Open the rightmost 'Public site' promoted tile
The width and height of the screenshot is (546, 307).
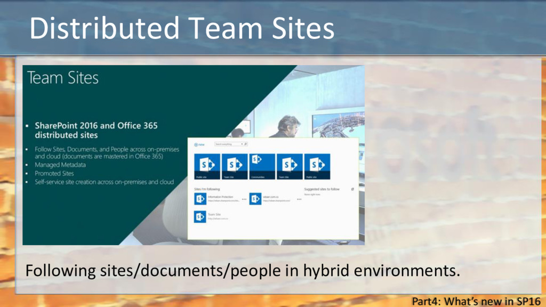[317, 166]
